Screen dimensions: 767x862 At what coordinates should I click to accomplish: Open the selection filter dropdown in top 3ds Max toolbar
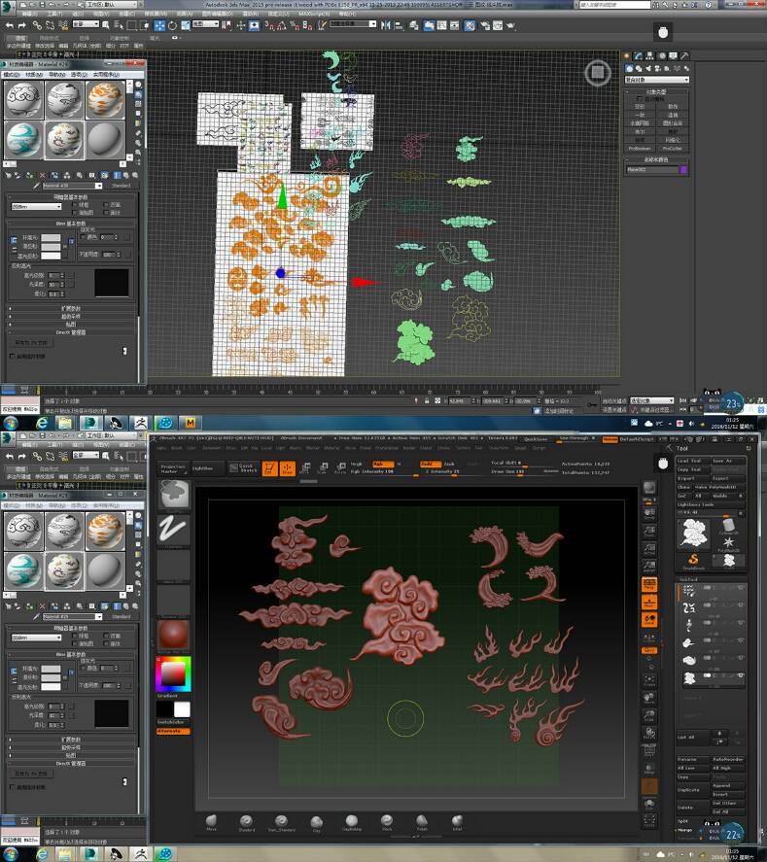click(86, 24)
